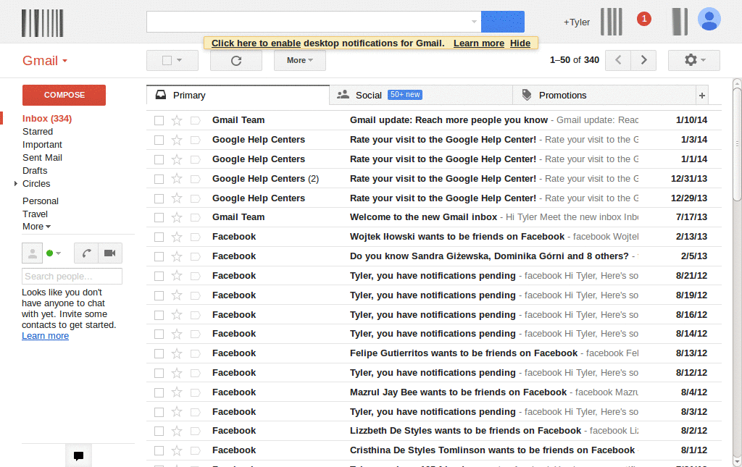Expand More labels in sidebar

[x=36, y=227]
